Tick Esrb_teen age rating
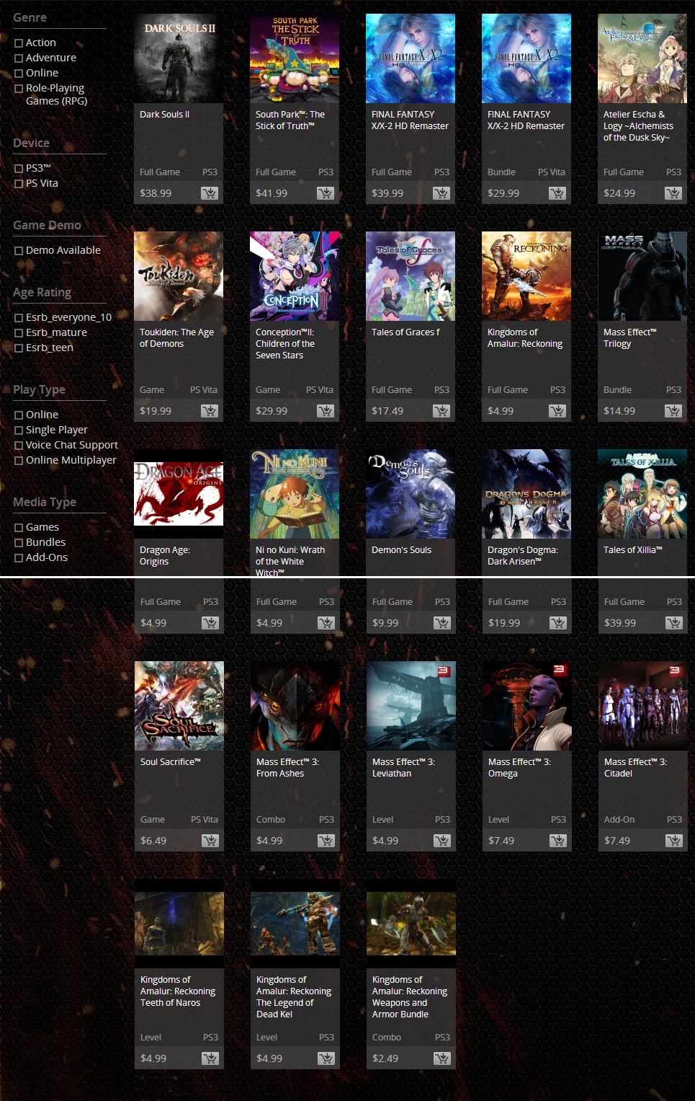695x1101 pixels. (19, 348)
